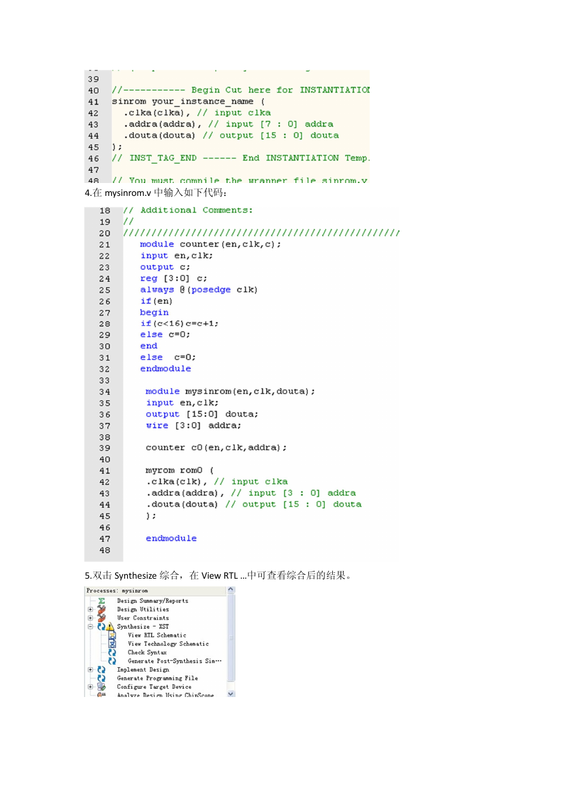561x794 pixels.
Task: Click the yellow warning icon on Synthesize - XST
Action: tap(110, 627)
